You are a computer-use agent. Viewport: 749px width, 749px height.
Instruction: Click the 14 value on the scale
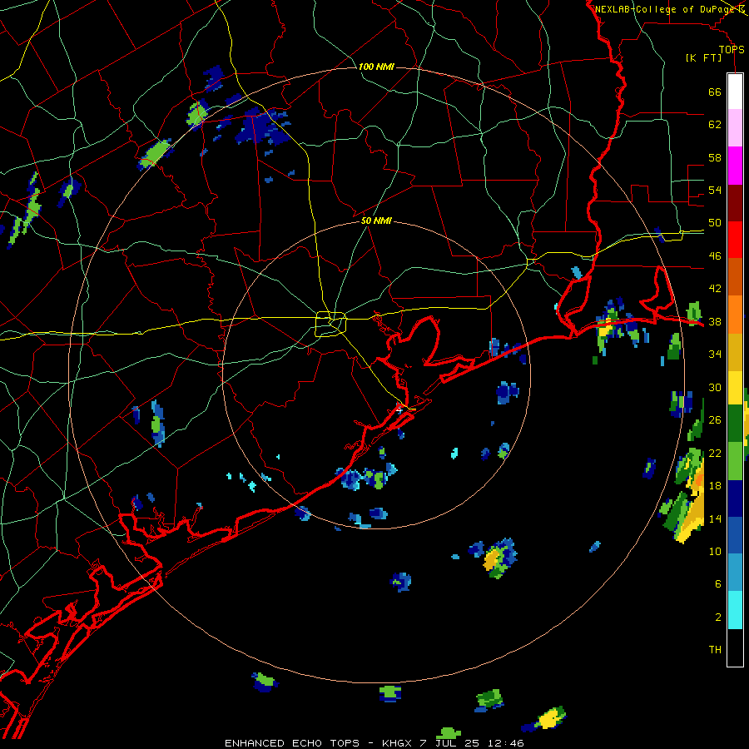click(x=715, y=518)
